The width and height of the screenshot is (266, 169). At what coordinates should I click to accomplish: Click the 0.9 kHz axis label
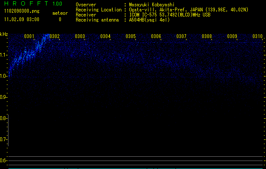[4, 97]
